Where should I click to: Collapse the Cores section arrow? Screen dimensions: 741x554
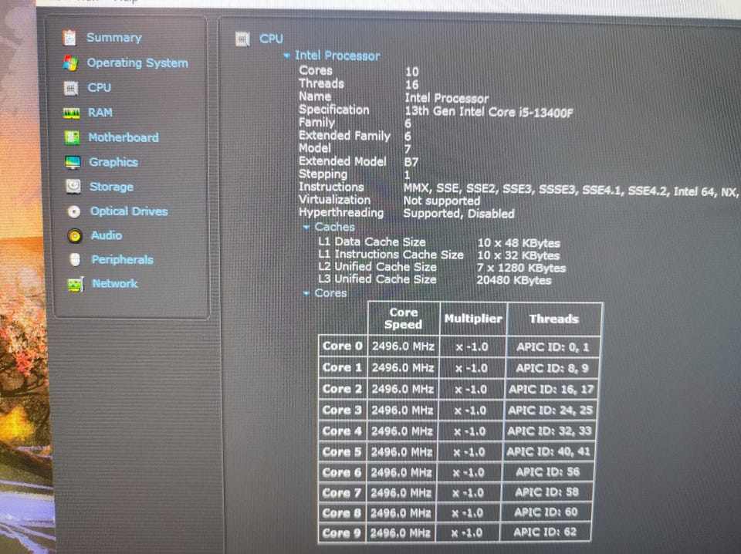[306, 293]
